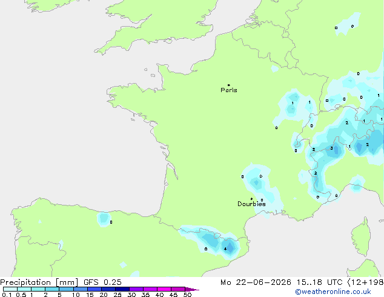Select the 'Precipitation [mm]' title text
The height and width of the screenshot is (297, 384).
(39, 282)
